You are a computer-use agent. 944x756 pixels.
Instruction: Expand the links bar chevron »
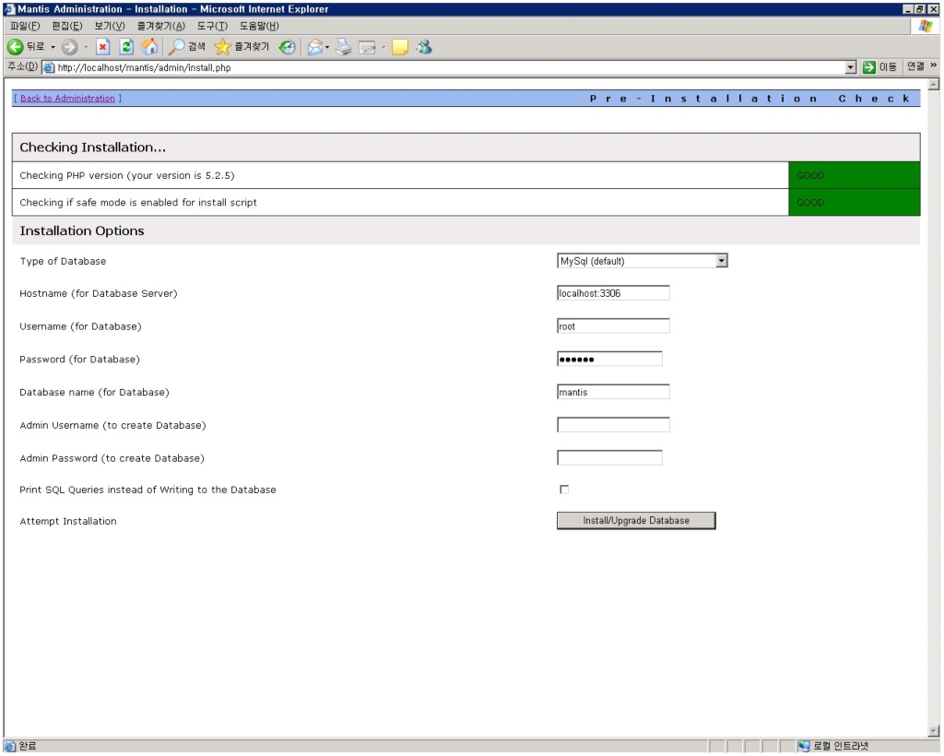click(933, 65)
